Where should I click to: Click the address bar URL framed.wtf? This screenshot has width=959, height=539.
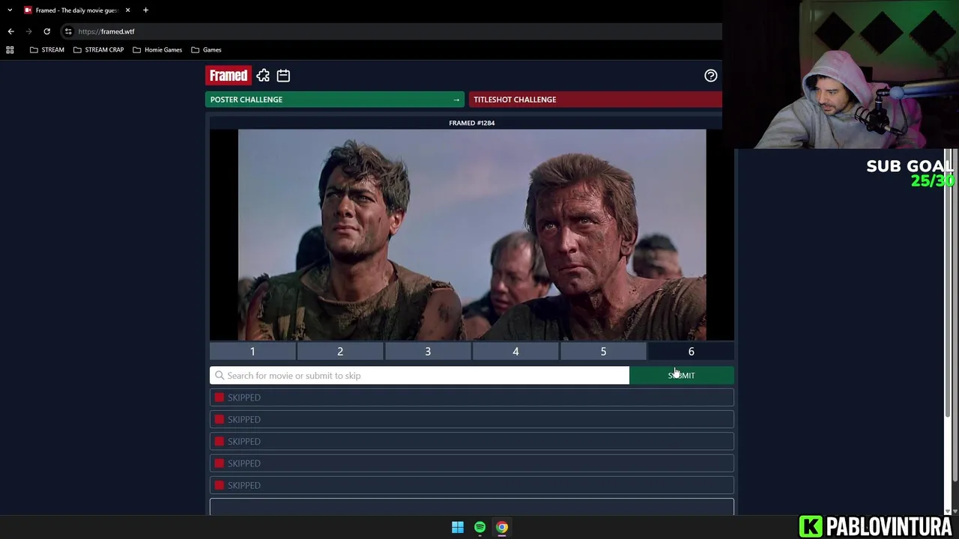106,31
